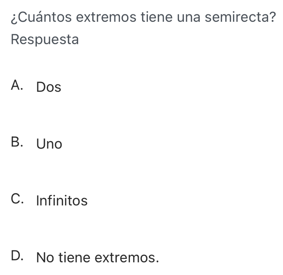Click the "Respuesta" label
The image size is (283, 275).
point(45,40)
